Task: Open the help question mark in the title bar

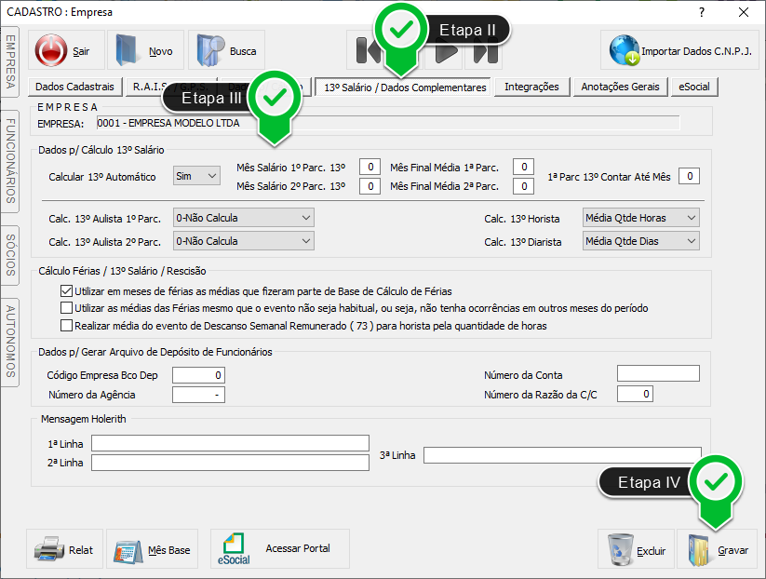Action: coord(702,12)
